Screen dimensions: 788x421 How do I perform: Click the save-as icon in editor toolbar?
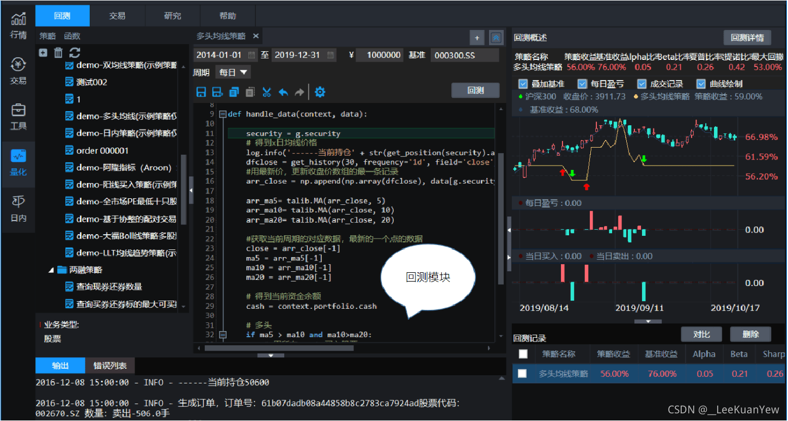[x=217, y=92]
